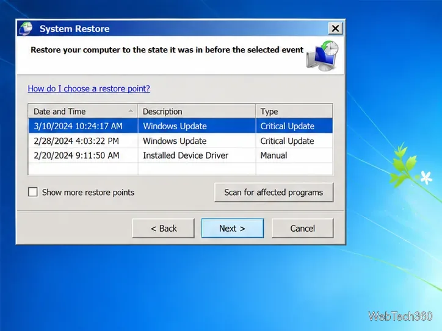
Task: Enable the Show more restore points checkbox
Action: 33,192
